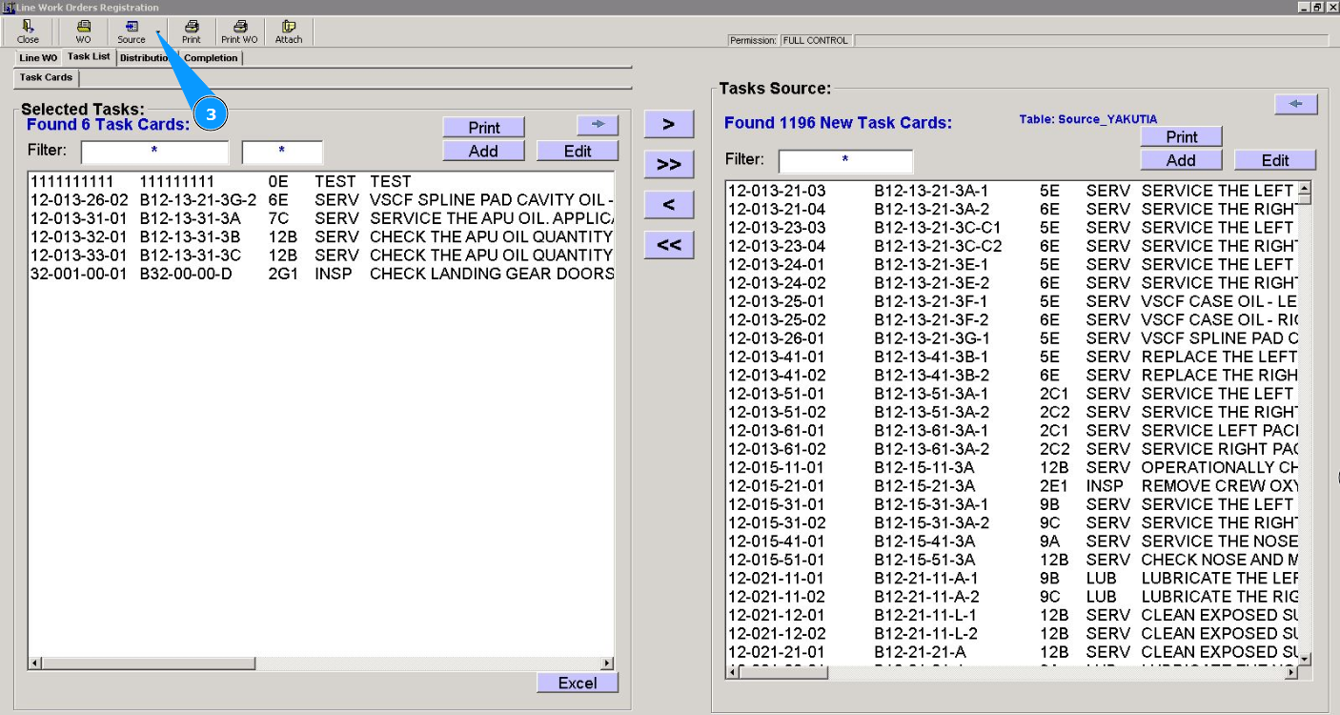Click the Selected Tasks horizontal scroll-right arrow
Viewport: 1340px width, 715px height.
point(606,663)
